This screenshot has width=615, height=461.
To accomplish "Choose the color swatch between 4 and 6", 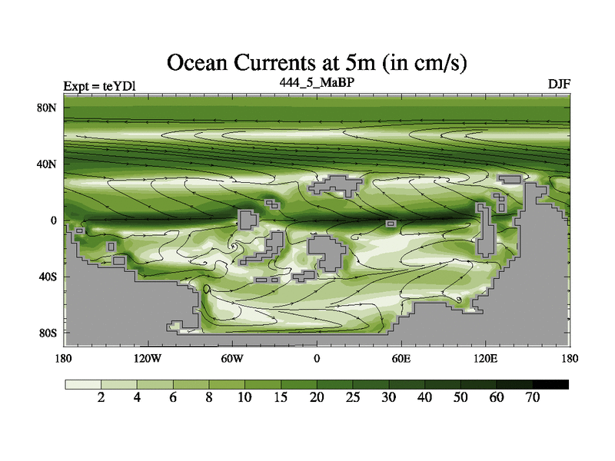I will coord(155,383).
